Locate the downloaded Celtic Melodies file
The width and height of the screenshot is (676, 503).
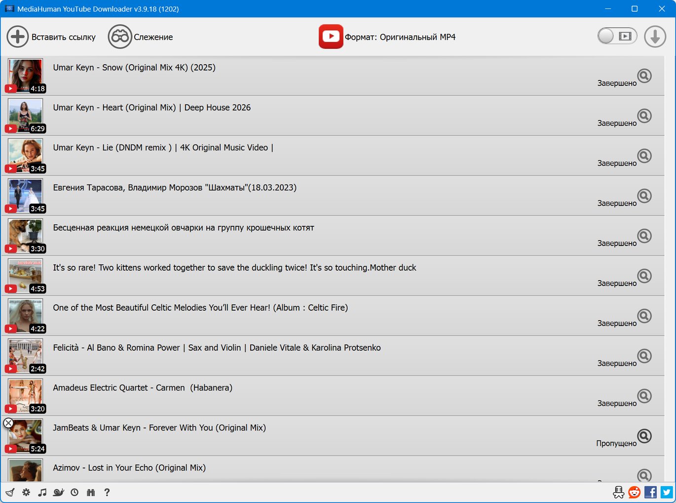point(644,316)
